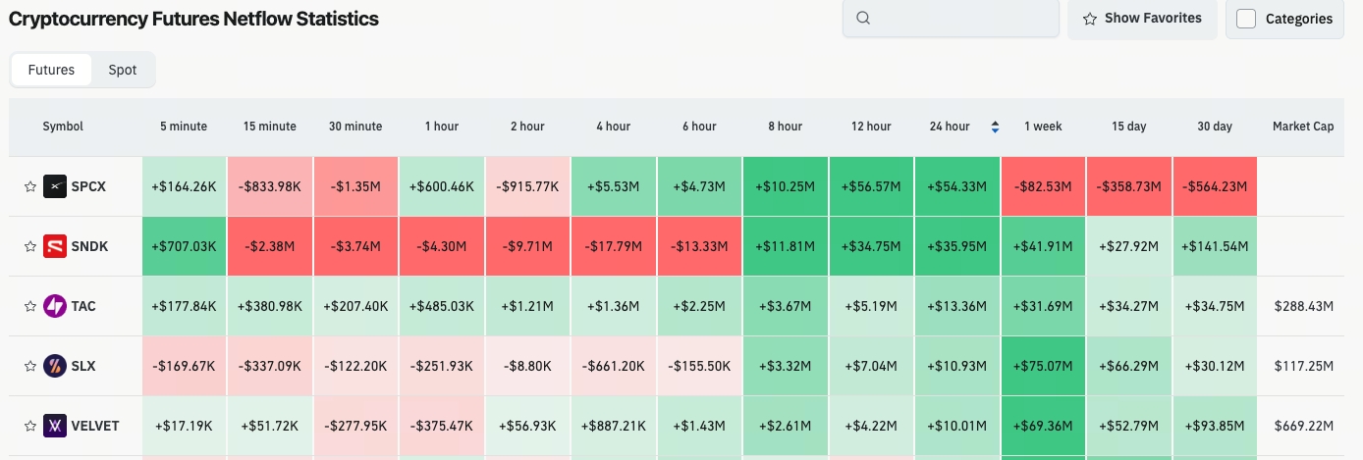This screenshot has width=1363, height=460.
Task: Click the -$833.98K cell
Action: point(270,186)
